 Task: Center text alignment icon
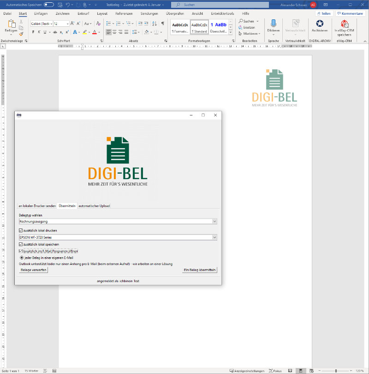(114, 32)
